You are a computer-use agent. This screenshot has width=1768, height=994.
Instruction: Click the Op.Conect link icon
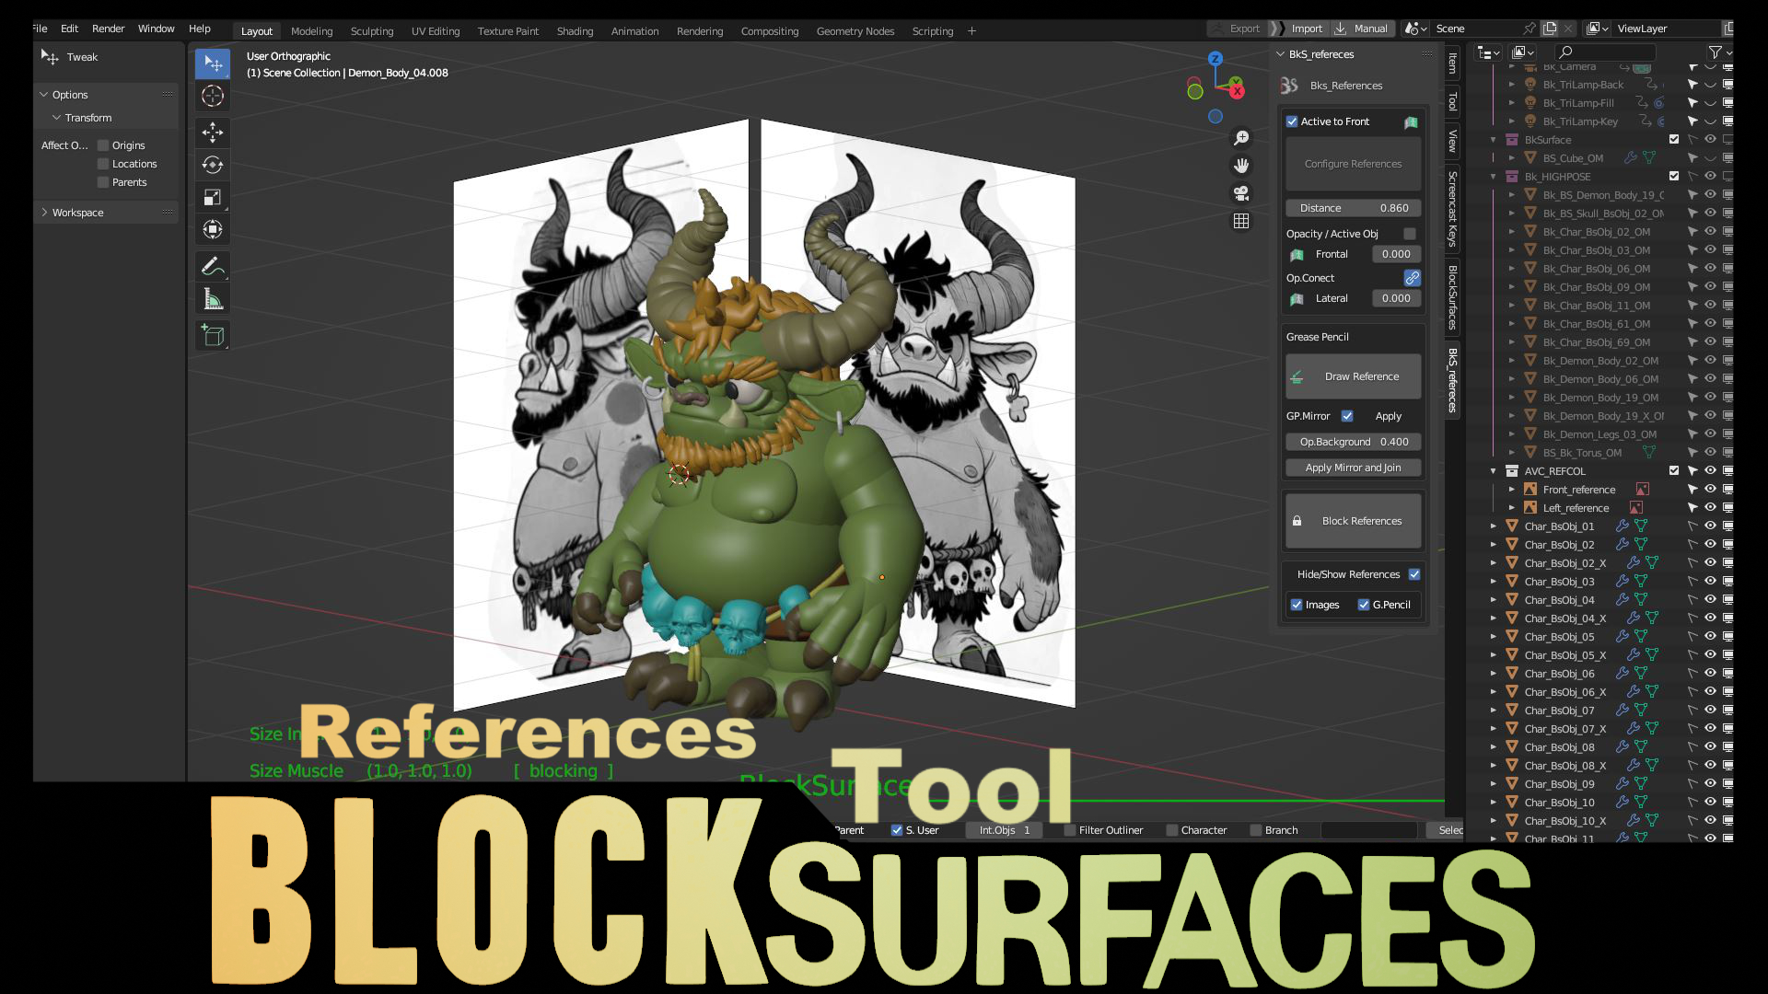1412,278
